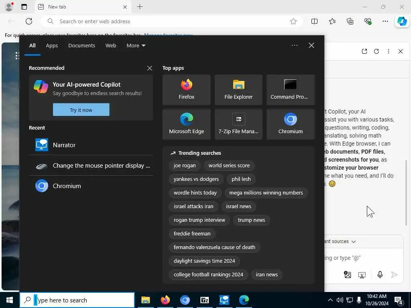The image size is (411, 308).
Task: Open Microsoft Edge tile in Top apps
Action: pyautogui.click(x=186, y=124)
